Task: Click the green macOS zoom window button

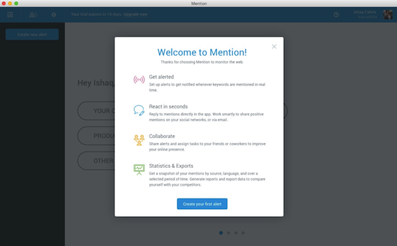Action: (x=16, y=3)
